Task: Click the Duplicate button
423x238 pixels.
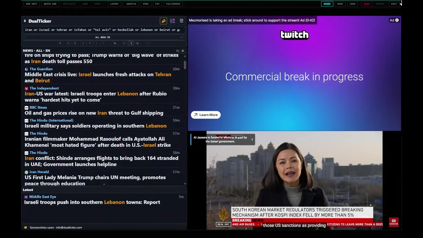Action: 69,4
